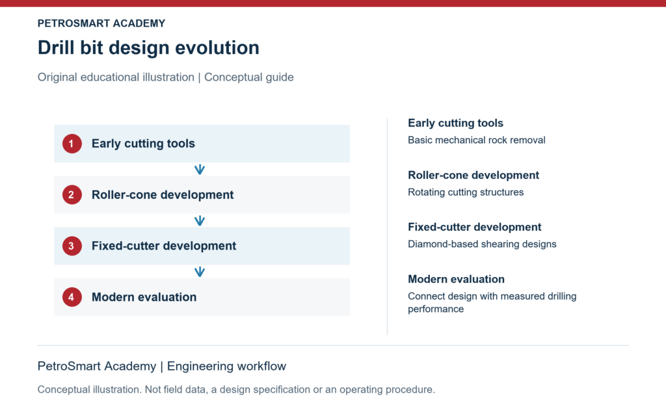Click the Fixed-cutter development heading on right
This screenshot has height=416, width=666.
[474, 227]
